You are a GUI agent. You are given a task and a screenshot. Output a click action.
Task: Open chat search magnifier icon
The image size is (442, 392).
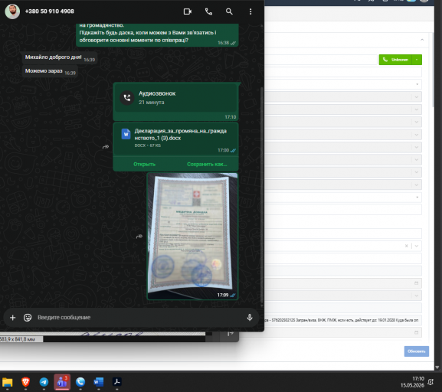coord(229,11)
